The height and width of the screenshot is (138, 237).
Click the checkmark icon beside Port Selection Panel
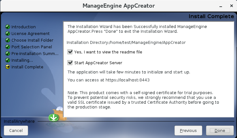pyautogui.click(x=8, y=47)
